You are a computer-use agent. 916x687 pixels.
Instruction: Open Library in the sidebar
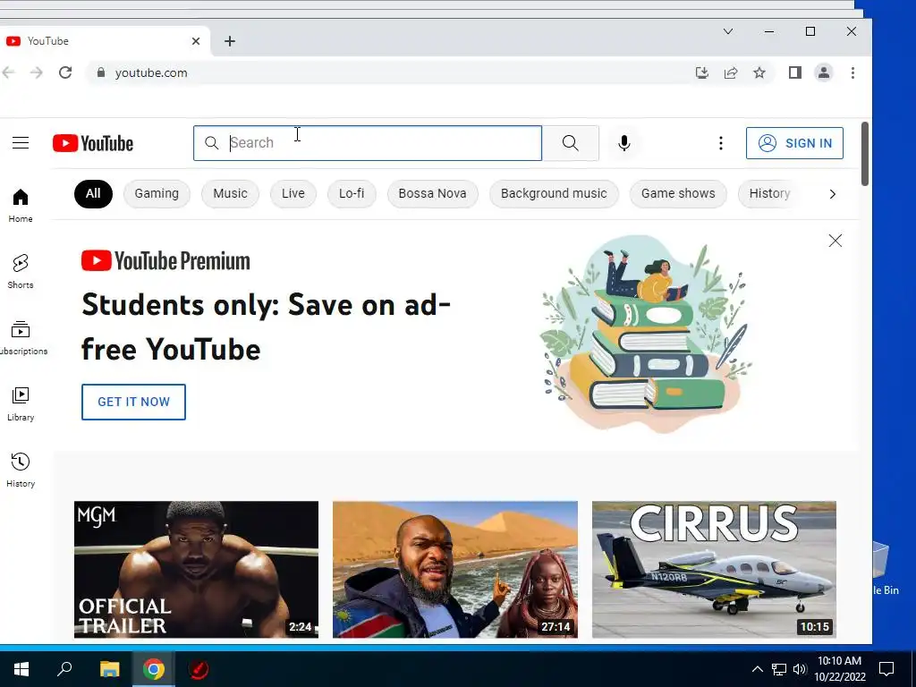(x=21, y=404)
